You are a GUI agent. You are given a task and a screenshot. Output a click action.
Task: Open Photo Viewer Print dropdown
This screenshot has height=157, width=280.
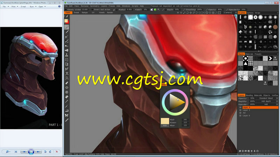click(x=15, y=6)
